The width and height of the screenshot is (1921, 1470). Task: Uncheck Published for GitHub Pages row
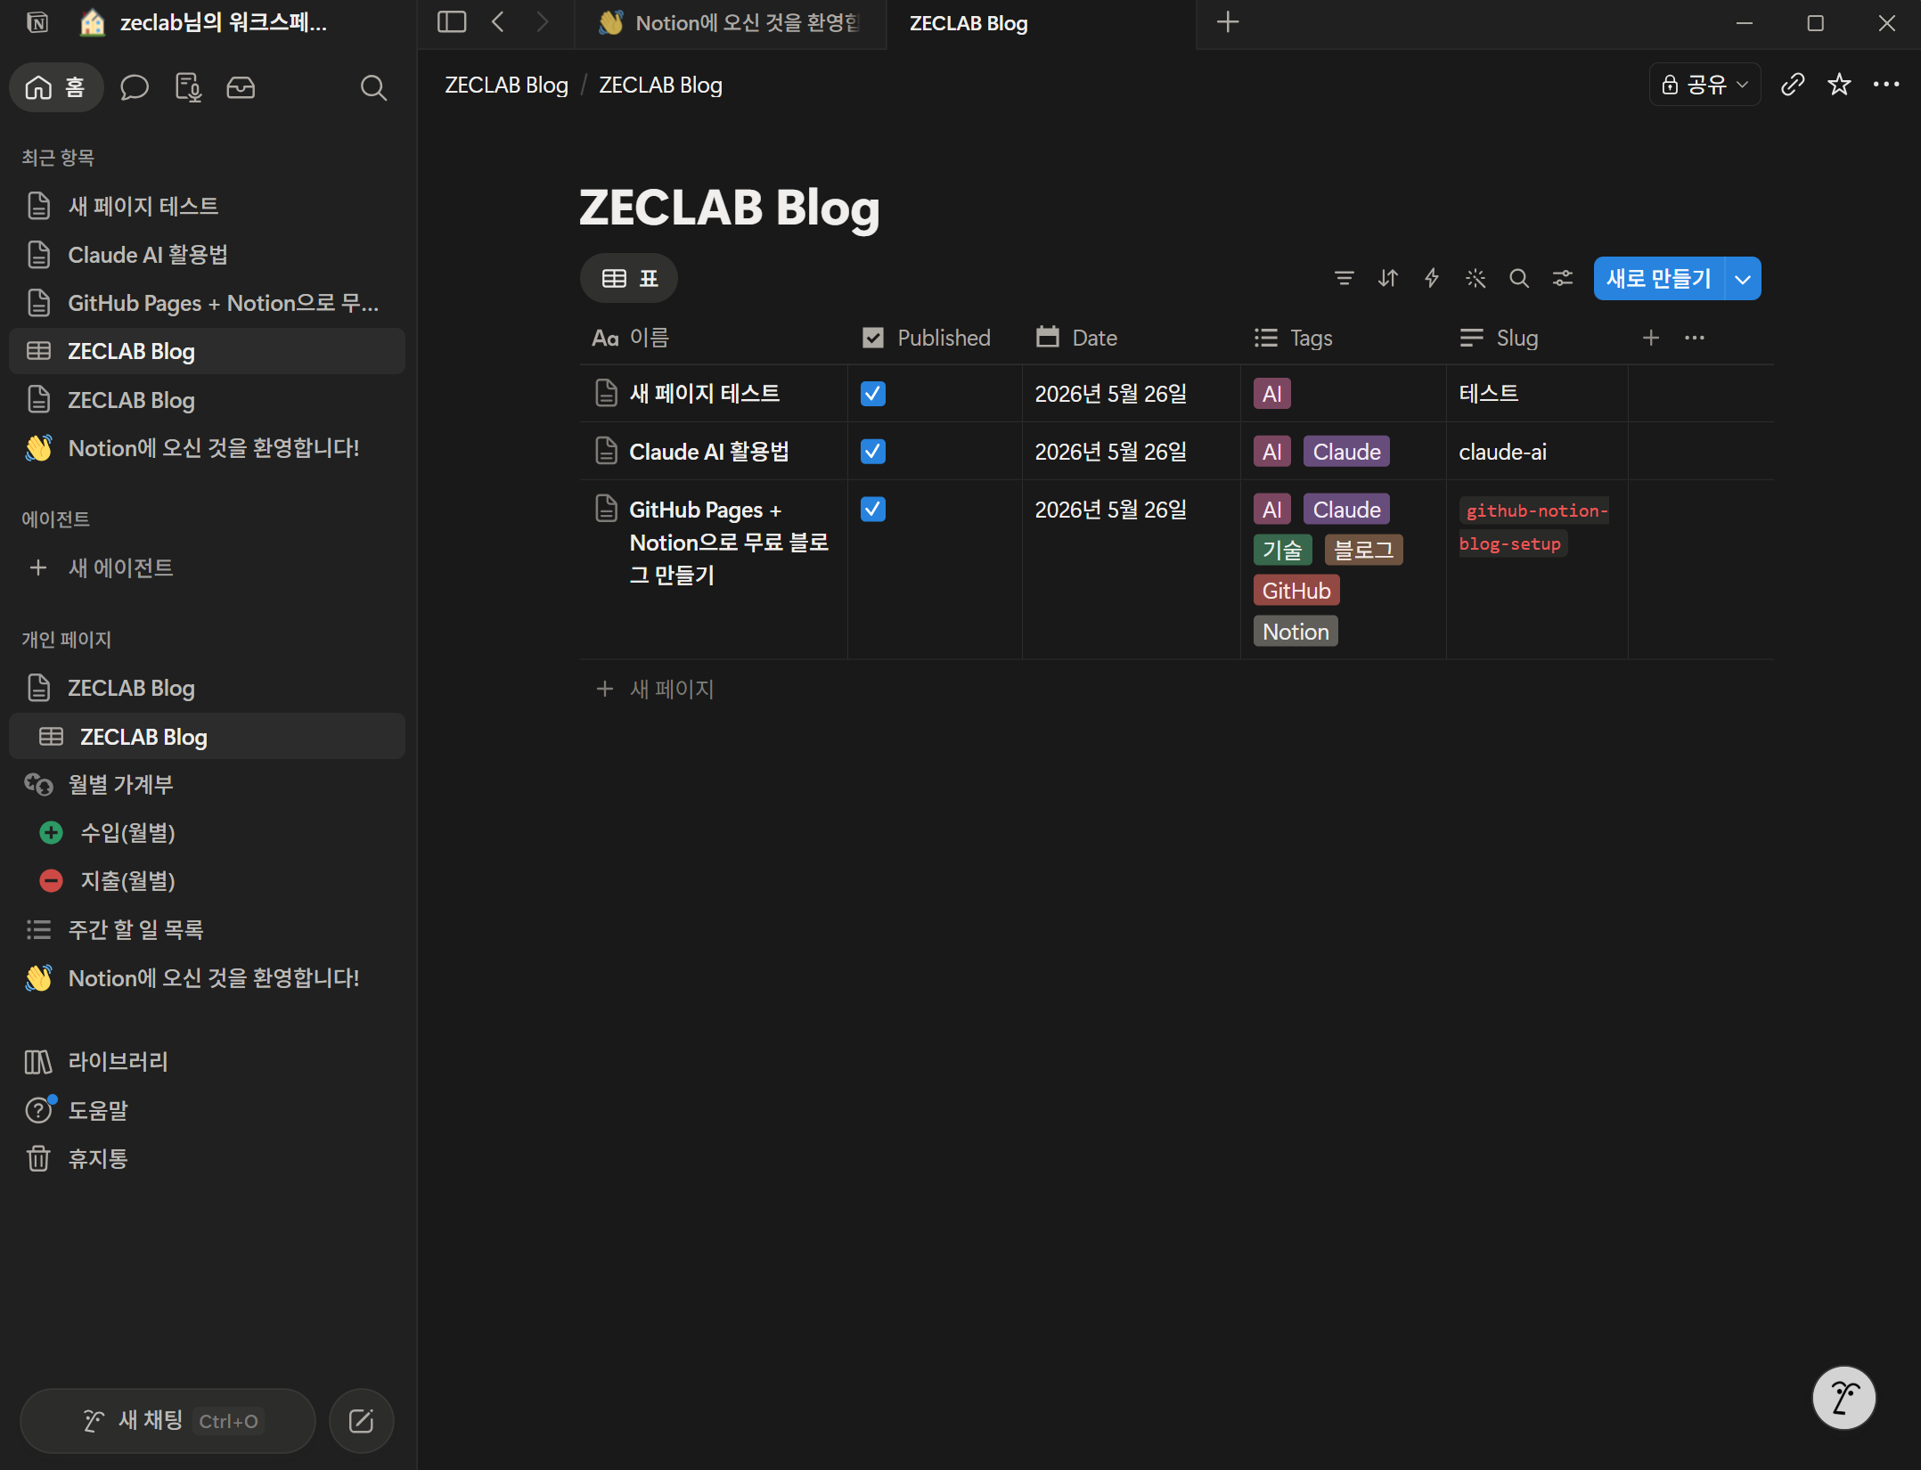coord(873,510)
